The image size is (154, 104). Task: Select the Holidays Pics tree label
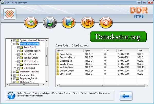[27, 82]
